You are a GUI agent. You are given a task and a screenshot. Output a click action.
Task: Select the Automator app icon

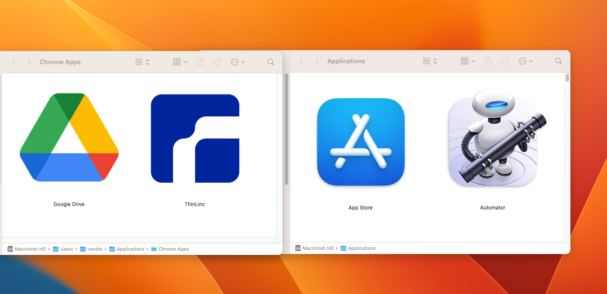[497, 138]
